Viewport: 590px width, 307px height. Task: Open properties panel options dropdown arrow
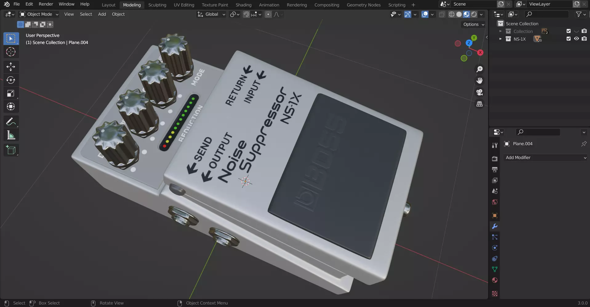tap(584, 132)
